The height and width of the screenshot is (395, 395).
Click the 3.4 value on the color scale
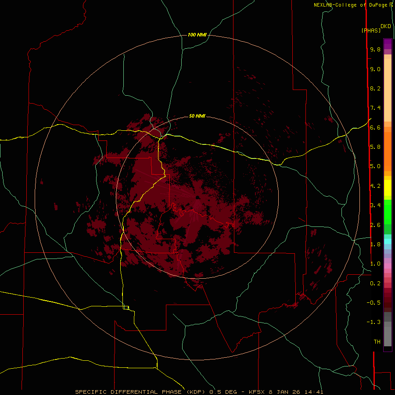pyautogui.click(x=375, y=205)
